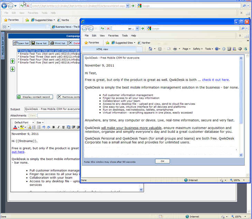252x219 pixels.
Task: Click the font color A icon
Action: click(x=15, y=127)
